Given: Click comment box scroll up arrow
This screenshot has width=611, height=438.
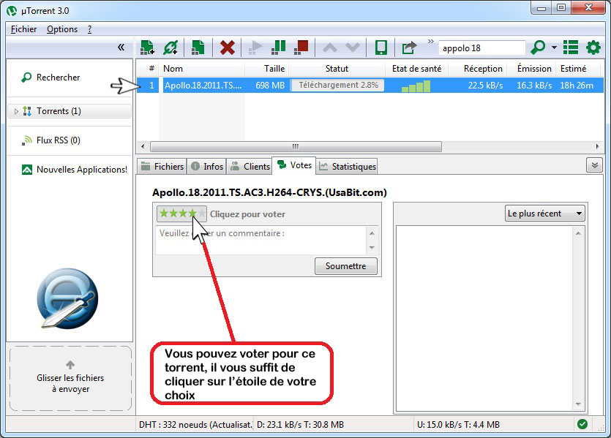Looking at the screenshot, I should click(372, 233).
